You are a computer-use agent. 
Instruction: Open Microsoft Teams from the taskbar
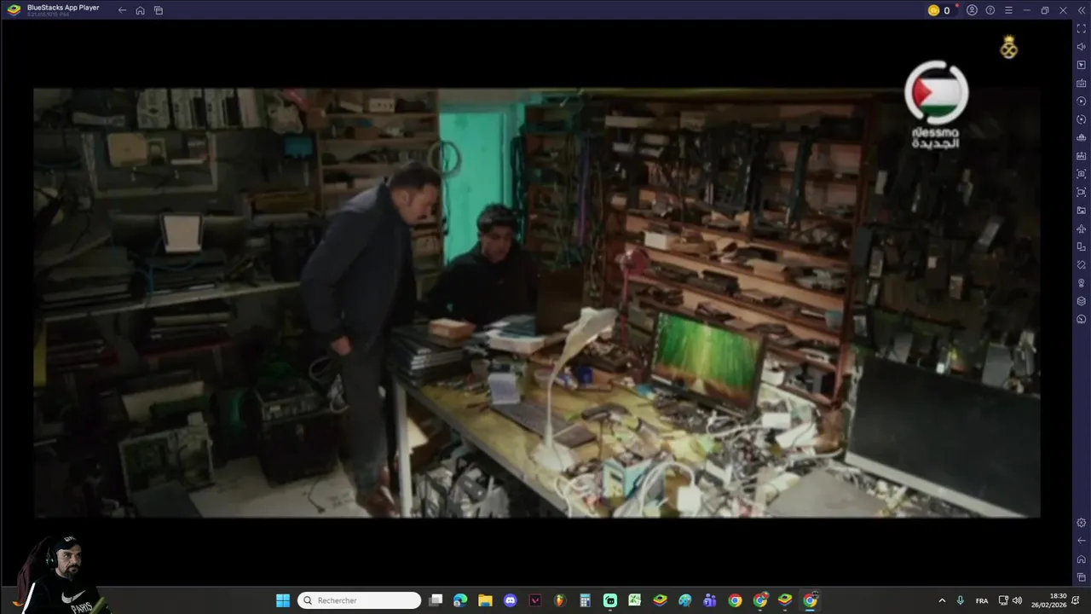click(x=710, y=600)
